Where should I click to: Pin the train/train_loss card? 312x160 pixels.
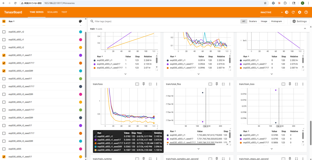point(290,84)
